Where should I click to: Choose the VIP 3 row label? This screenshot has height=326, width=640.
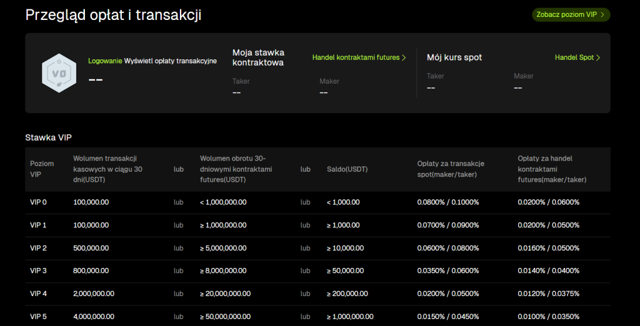[39, 271]
